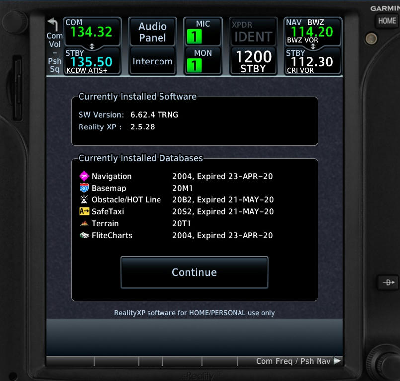Click the Com Freq / Psh Nav label
The image size is (400, 381).
[293, 361]
